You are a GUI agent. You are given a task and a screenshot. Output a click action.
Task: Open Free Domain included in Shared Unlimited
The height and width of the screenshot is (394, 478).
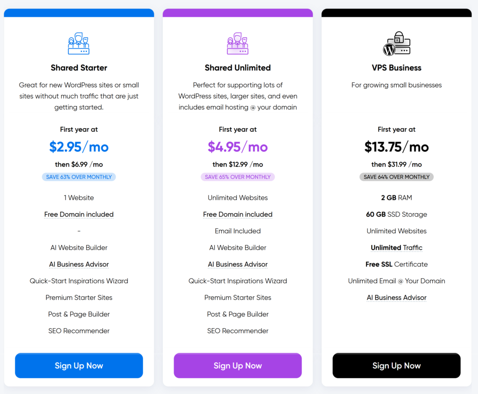238,215
